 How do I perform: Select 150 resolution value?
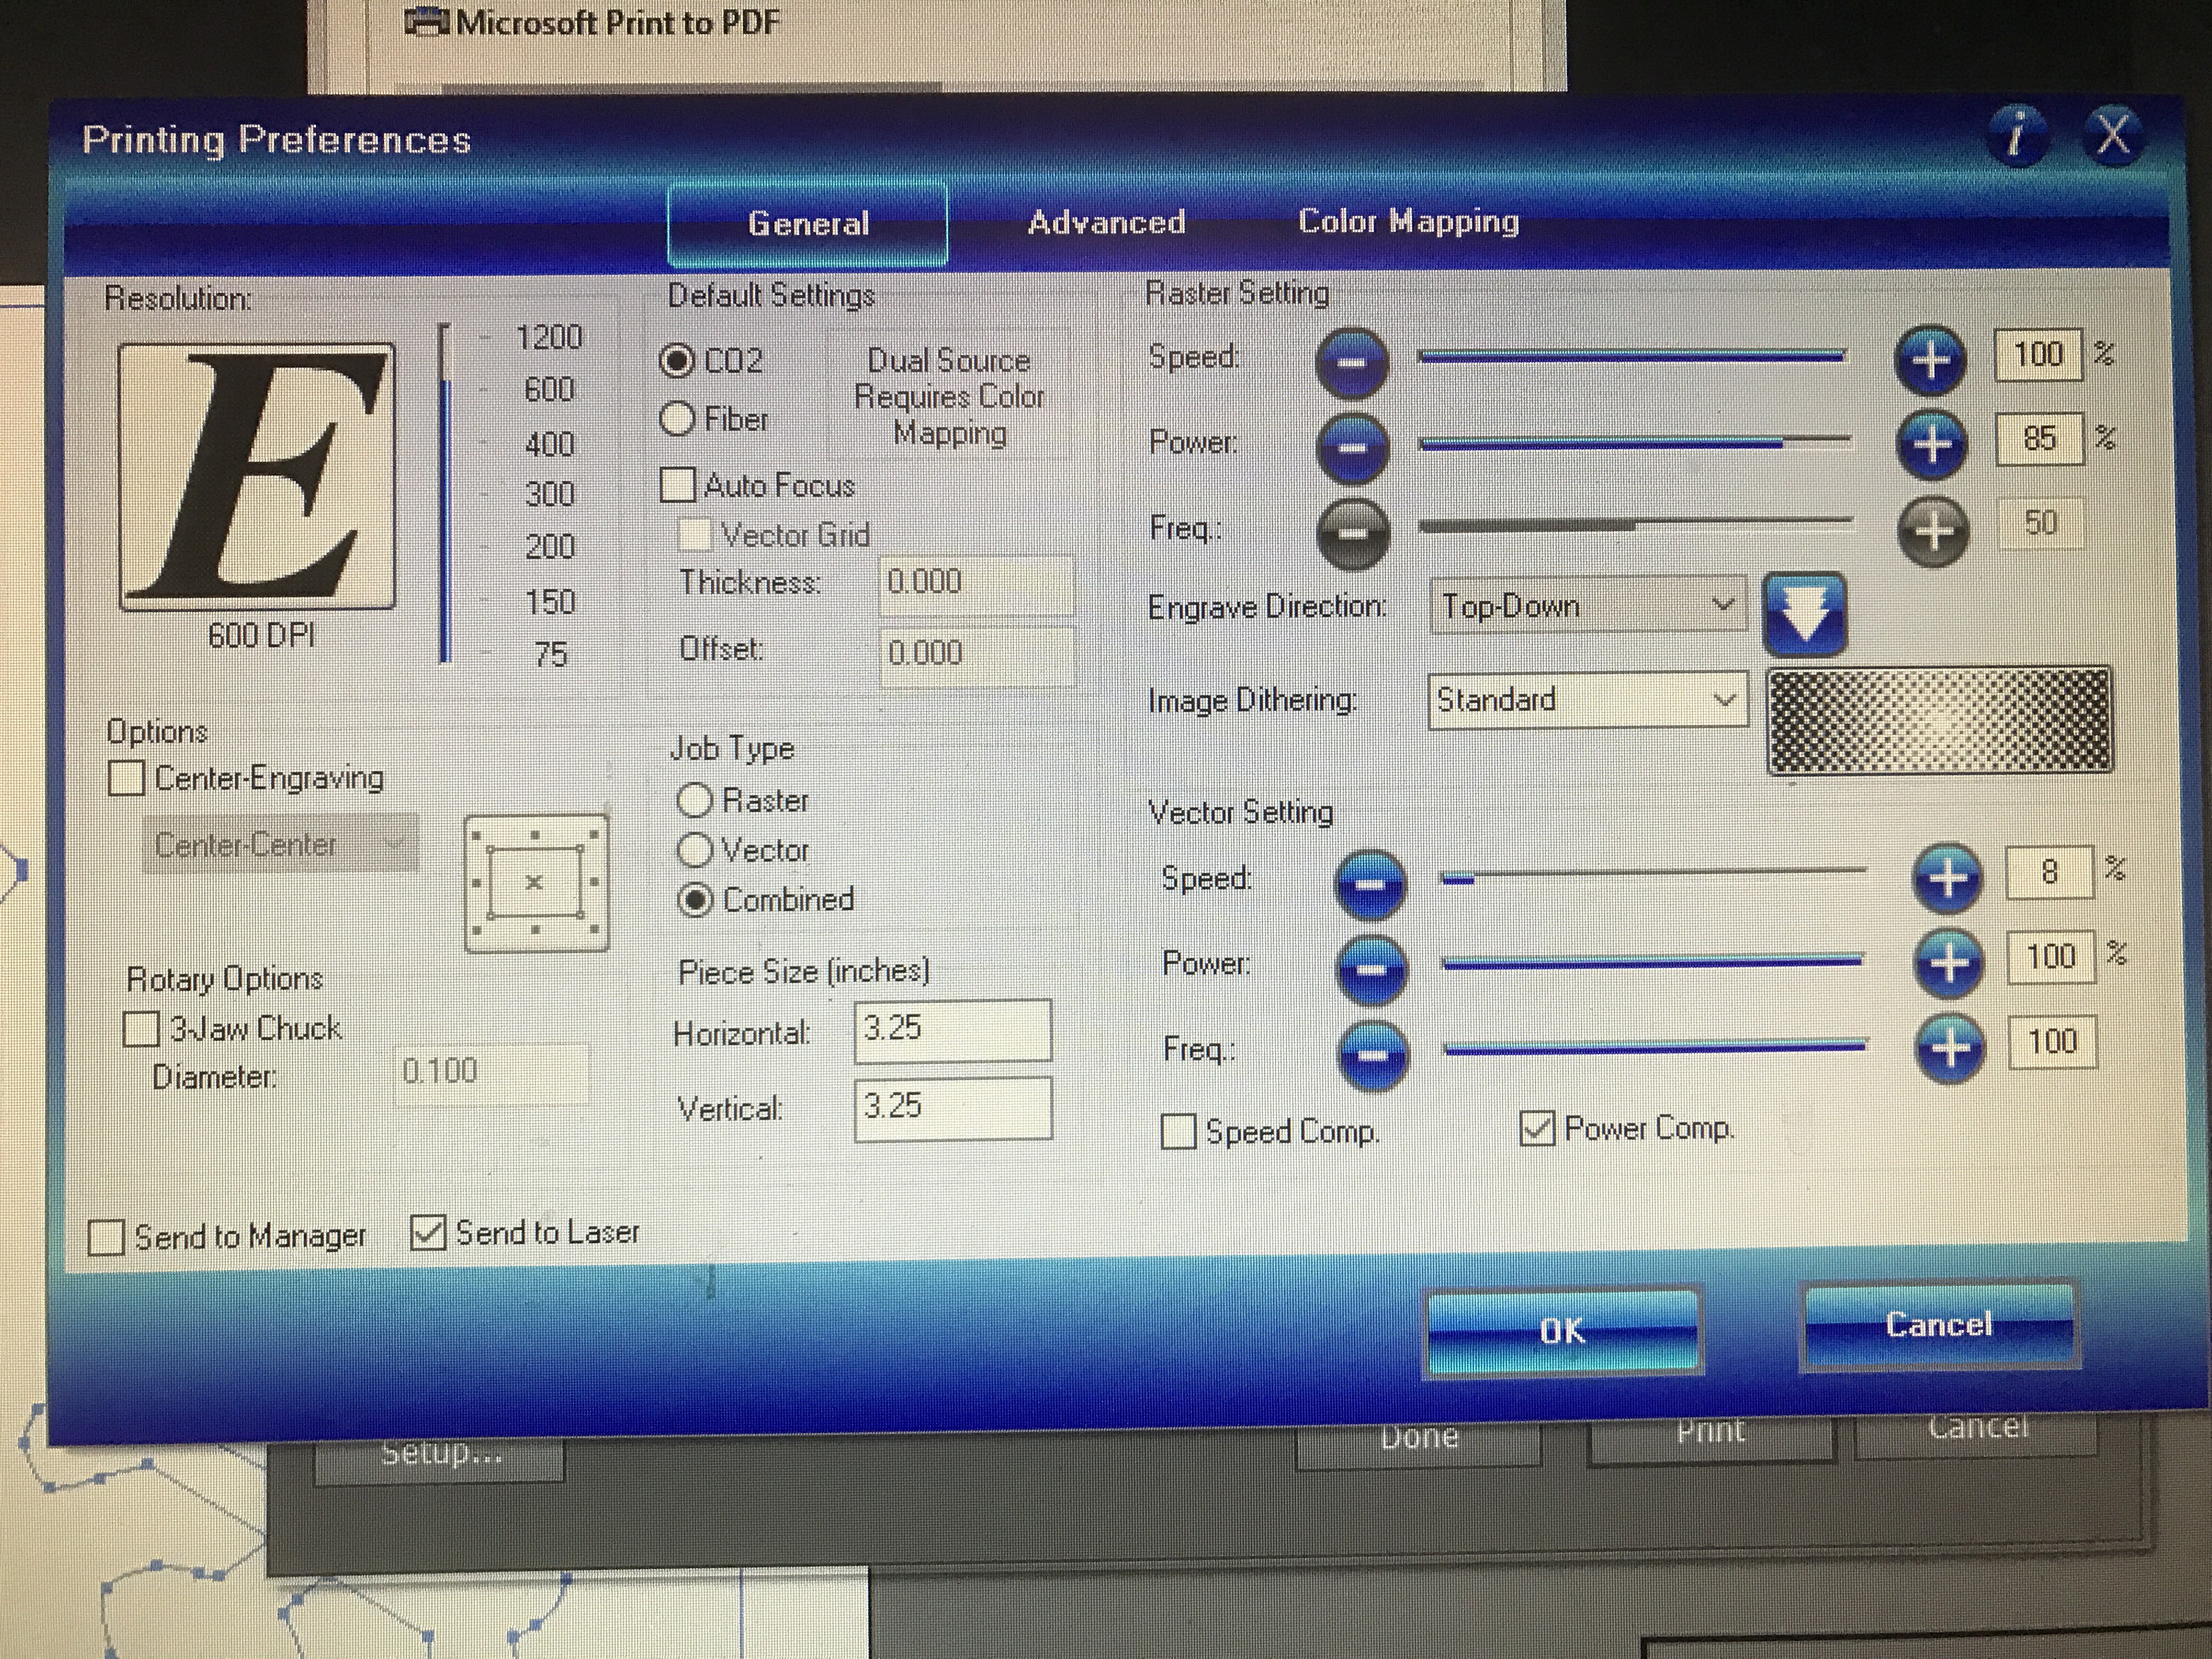point(550,601)
